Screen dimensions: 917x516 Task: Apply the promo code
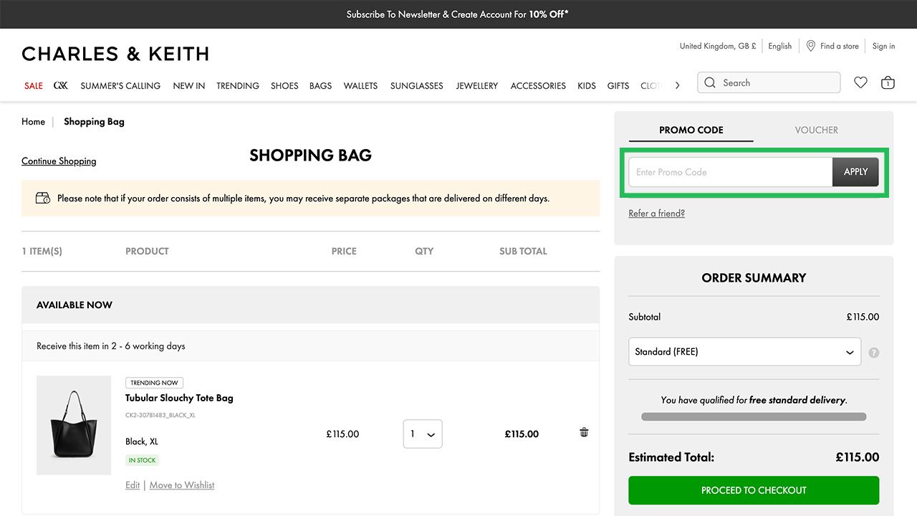pos(855,172)
